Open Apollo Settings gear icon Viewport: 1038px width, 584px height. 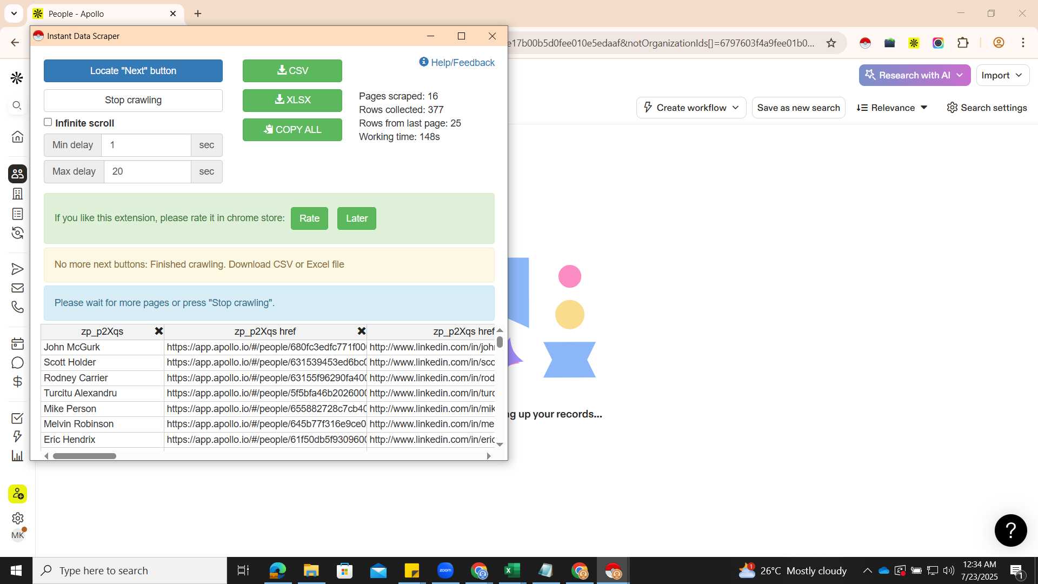click(x=17, y=518)
